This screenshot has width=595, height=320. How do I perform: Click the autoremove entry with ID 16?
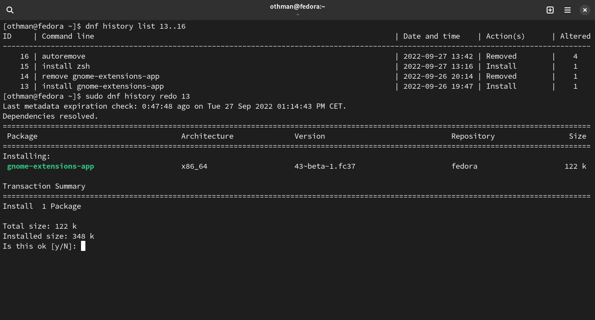(64, 57)
